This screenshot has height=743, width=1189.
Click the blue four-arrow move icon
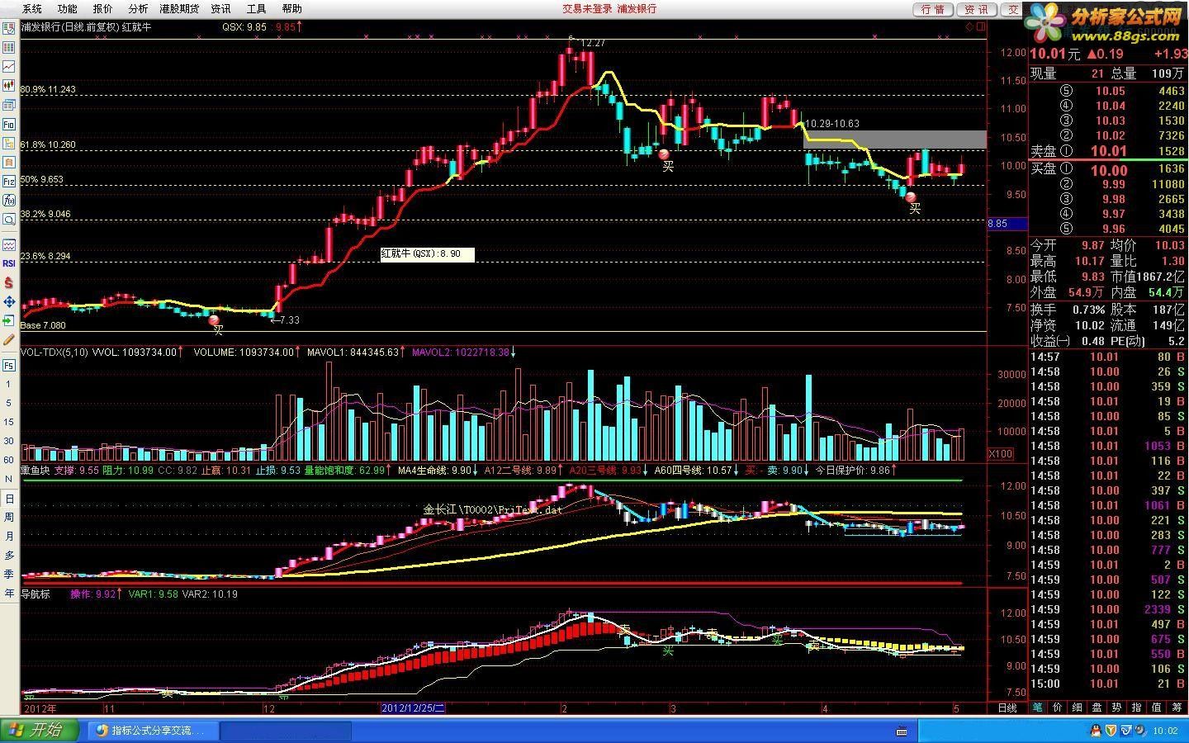[9, 301]
